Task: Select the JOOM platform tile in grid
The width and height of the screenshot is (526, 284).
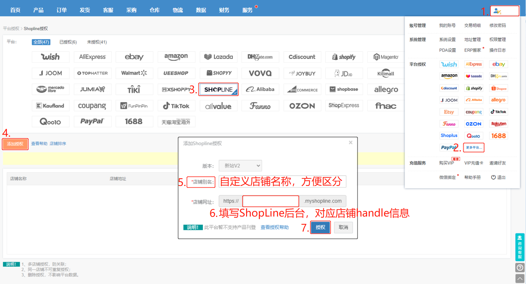Action: 51,73
